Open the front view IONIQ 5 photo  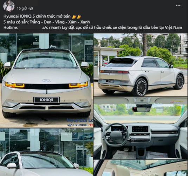point(46,80)
